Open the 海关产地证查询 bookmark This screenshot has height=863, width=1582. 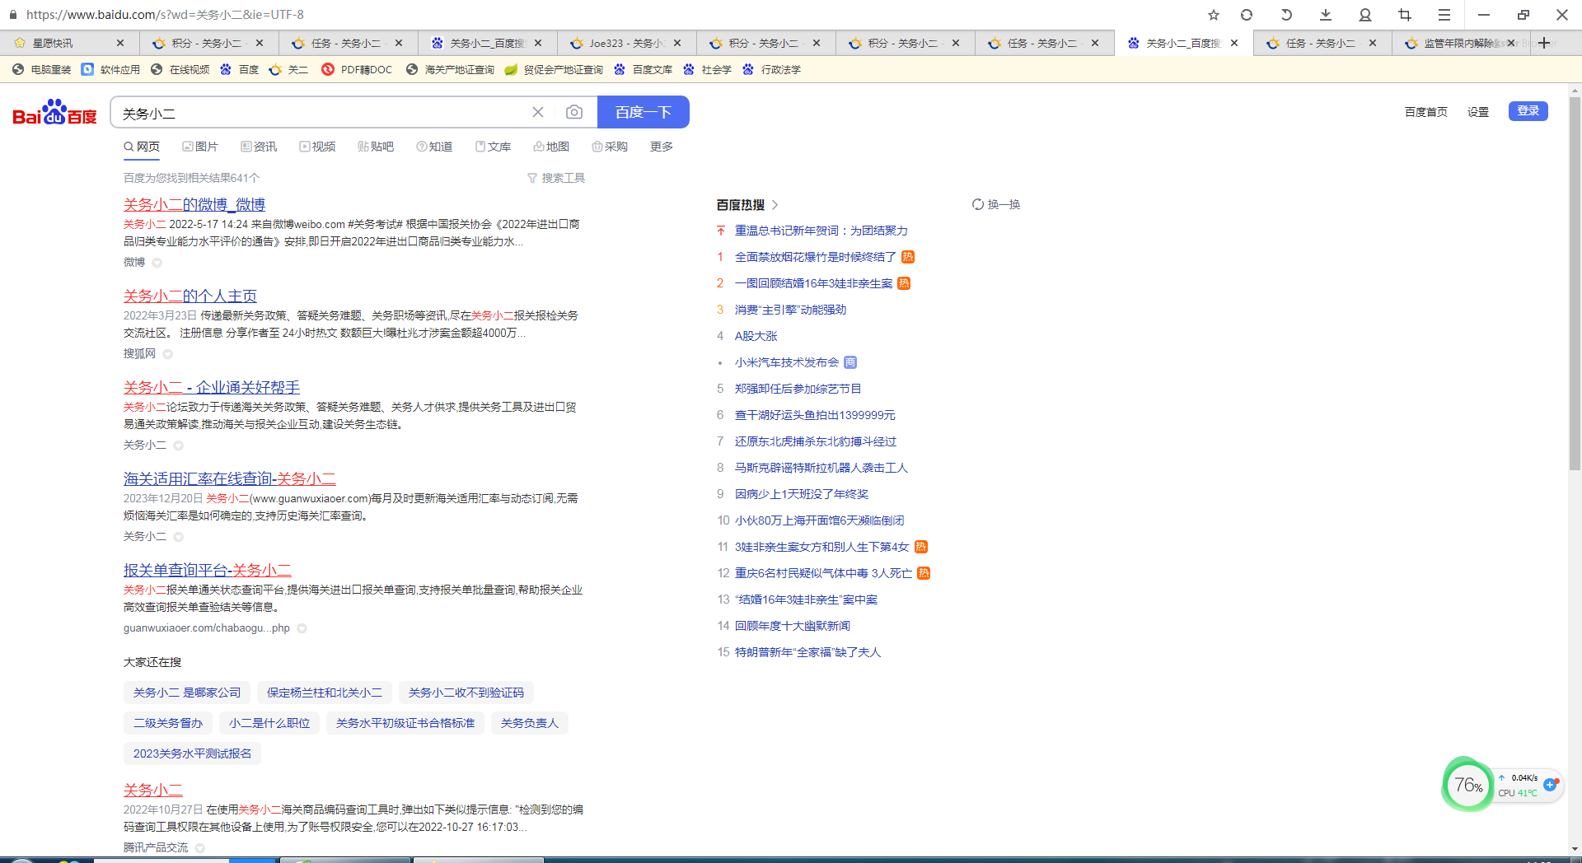[451, 70]
